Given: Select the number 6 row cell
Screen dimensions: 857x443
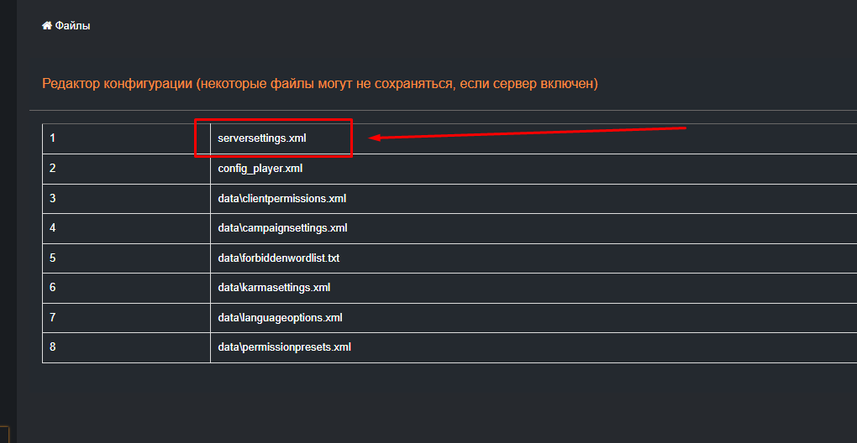Looking at the screenshot, I should click(53, 288).
